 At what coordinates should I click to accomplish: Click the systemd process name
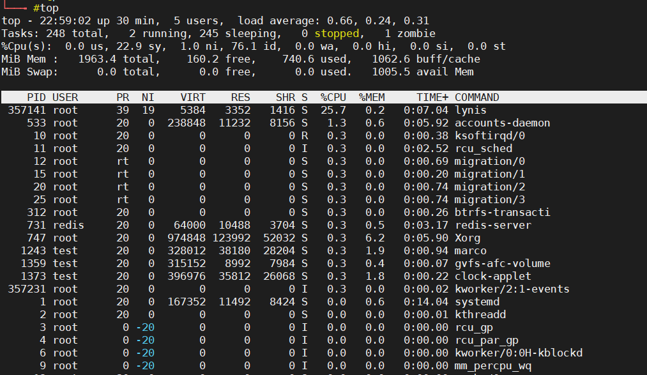pos(477,302)
